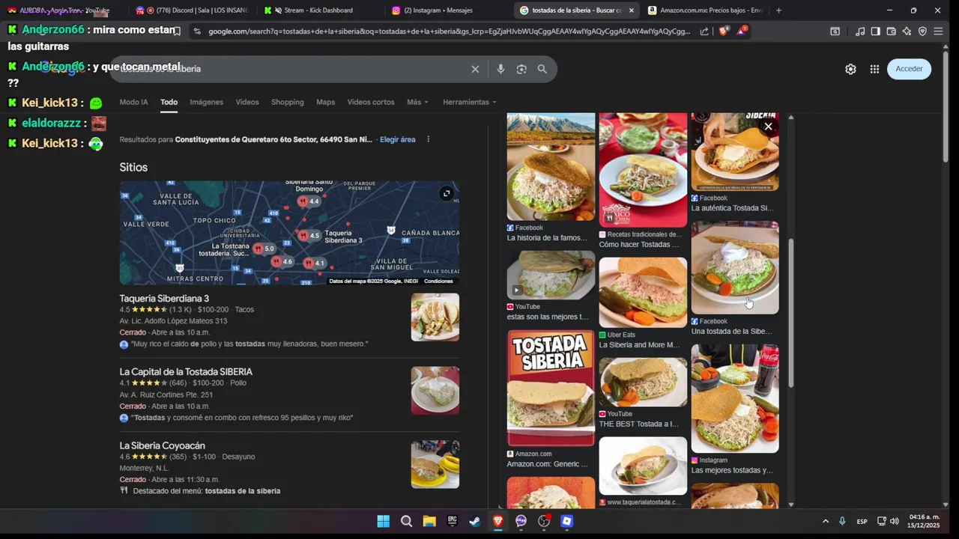The image size is (959, 539).
Task: Select the Videos cortos tab
Action: click(371, 102)
